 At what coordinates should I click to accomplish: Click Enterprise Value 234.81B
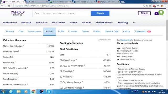coord(50,52)
